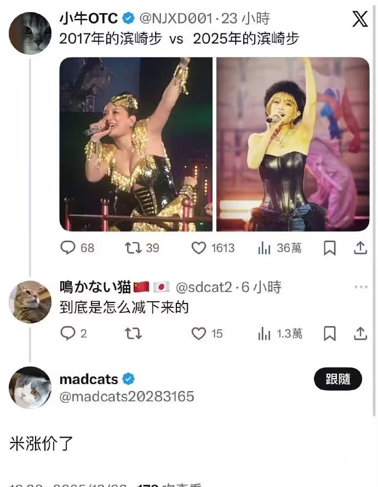This screenshot has width=378, height=487.
Task: Open @NJXD001 profile handle
Action: click(176, 18)
